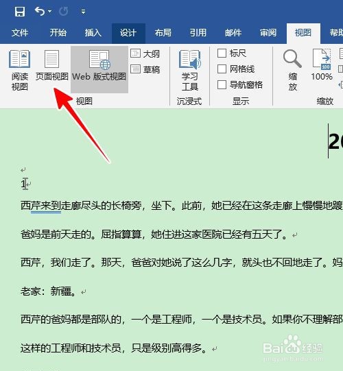
Task: Switch to the 布局 ribbon tab
Action: click(163, 33)
